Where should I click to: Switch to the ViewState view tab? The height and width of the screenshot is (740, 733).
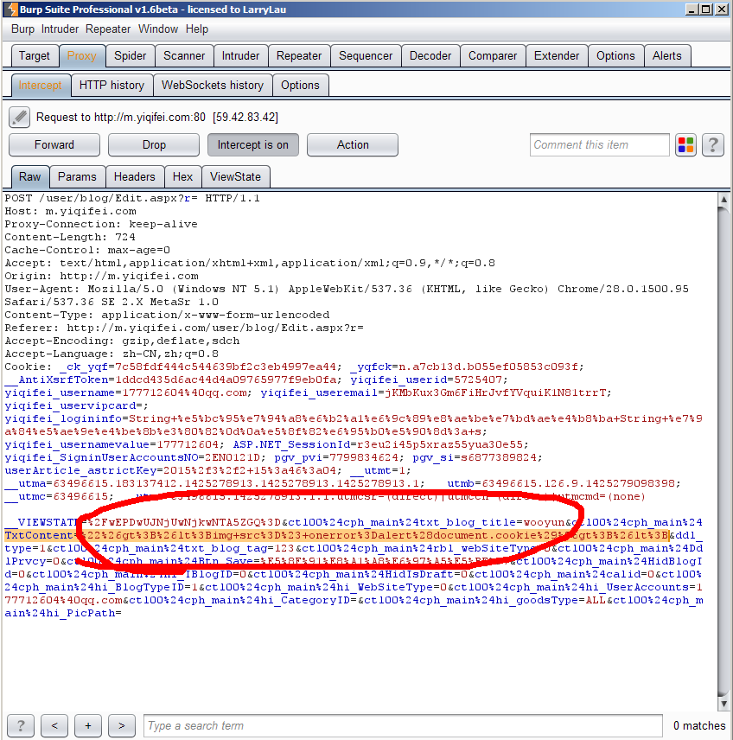pyautogui.click(x=235, y=177)
